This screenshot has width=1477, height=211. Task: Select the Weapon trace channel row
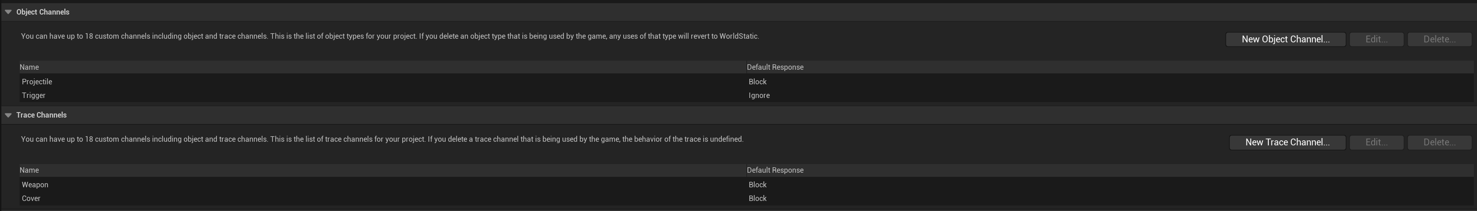[x=35, y=185]
